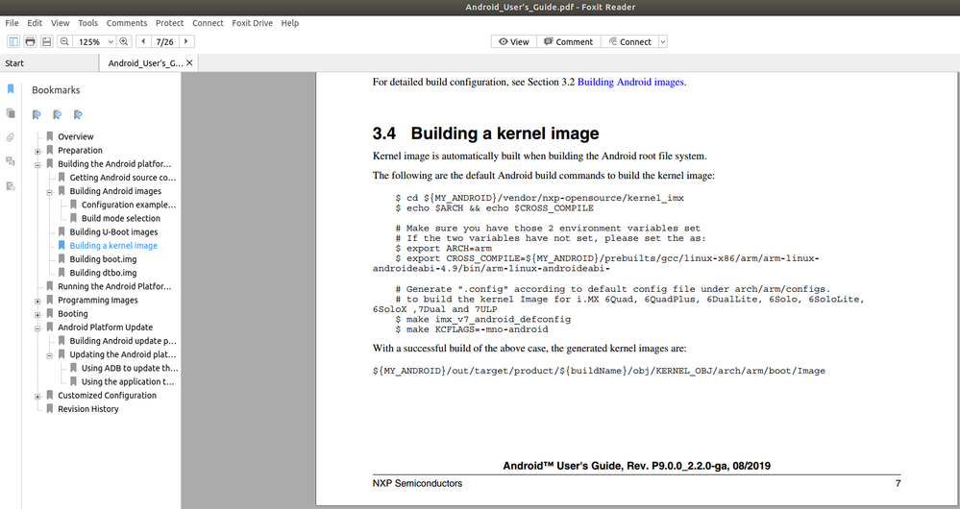Expand the Programming Images bookmark node
The width and height of the screenshot is (960, 509).
coord(38,301)
